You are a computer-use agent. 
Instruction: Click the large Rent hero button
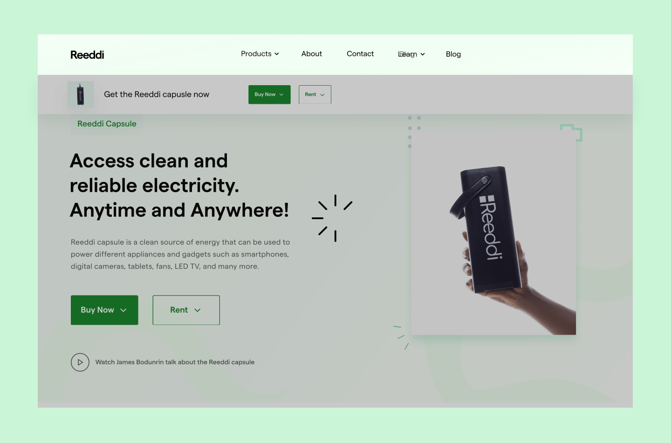(186, 310)
